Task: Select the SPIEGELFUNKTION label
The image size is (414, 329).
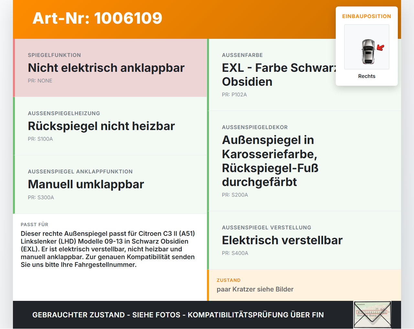Action: (54, 55)
